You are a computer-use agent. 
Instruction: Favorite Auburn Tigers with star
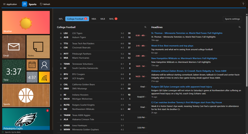click(61, 38)
